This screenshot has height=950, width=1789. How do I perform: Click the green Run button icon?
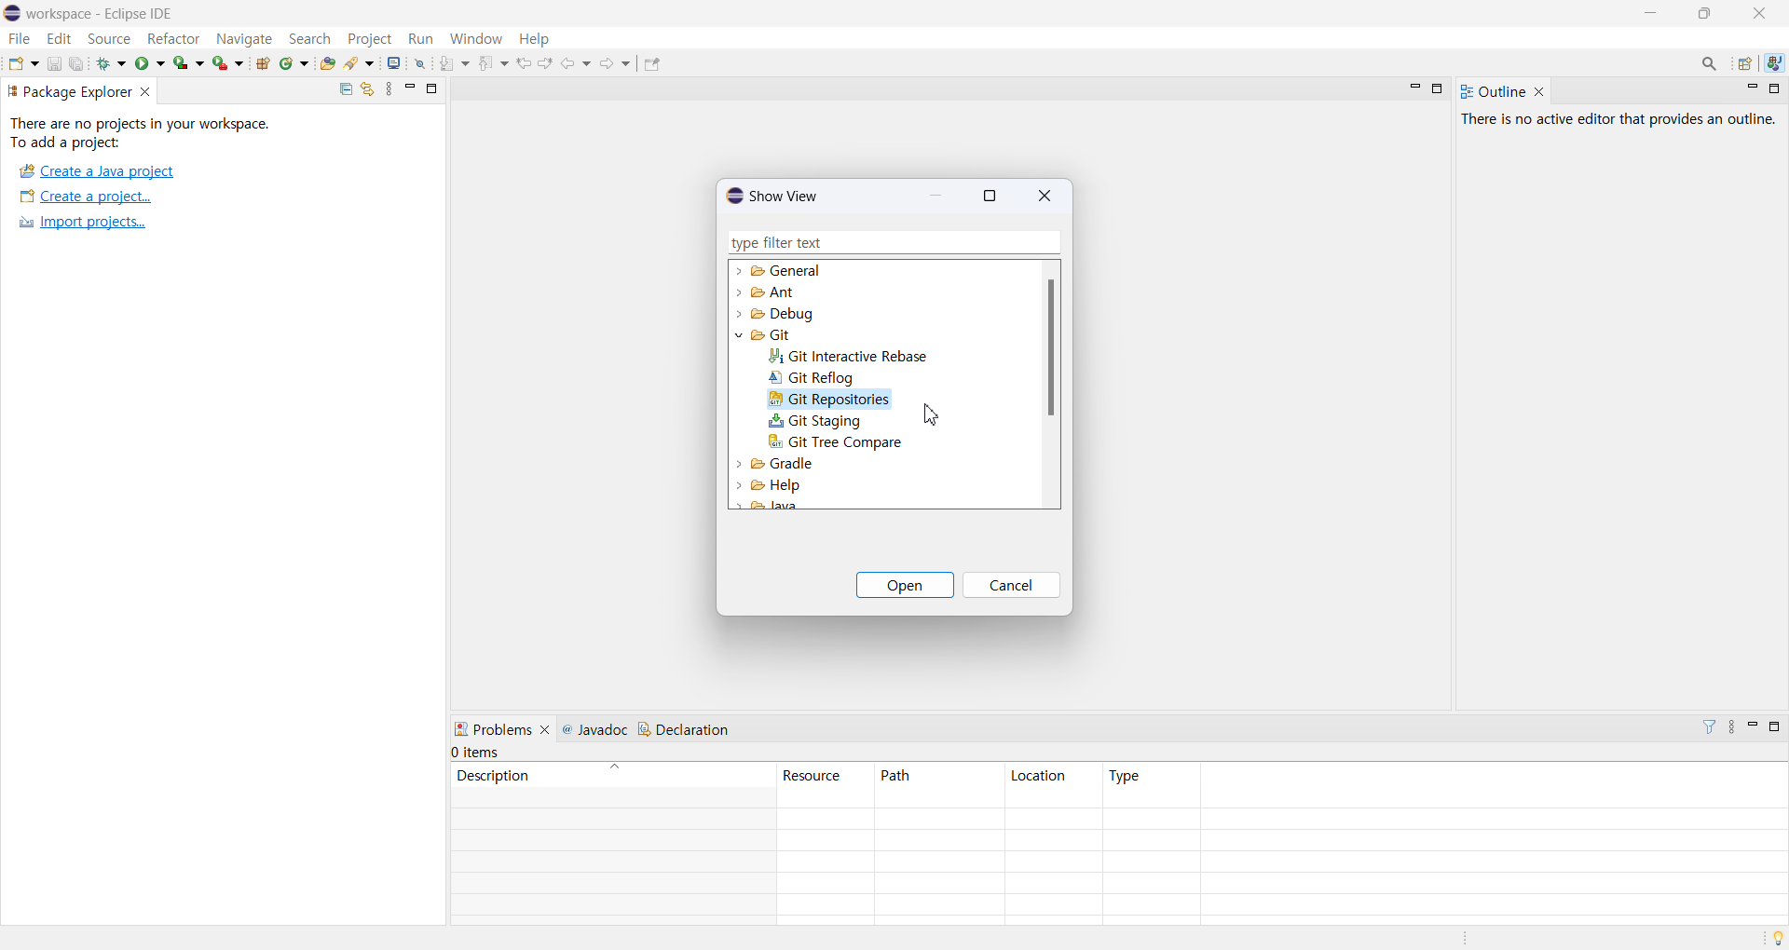(x=143, y=64)
